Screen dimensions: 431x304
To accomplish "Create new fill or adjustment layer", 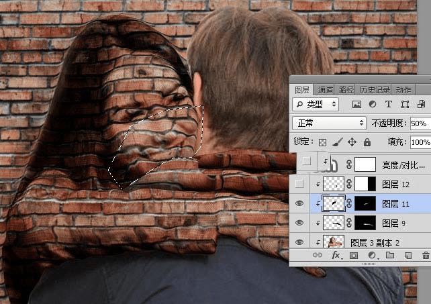I will [372, 256].
